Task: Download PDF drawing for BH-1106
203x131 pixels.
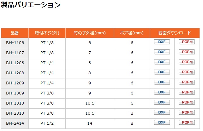Action: [187, 42]
